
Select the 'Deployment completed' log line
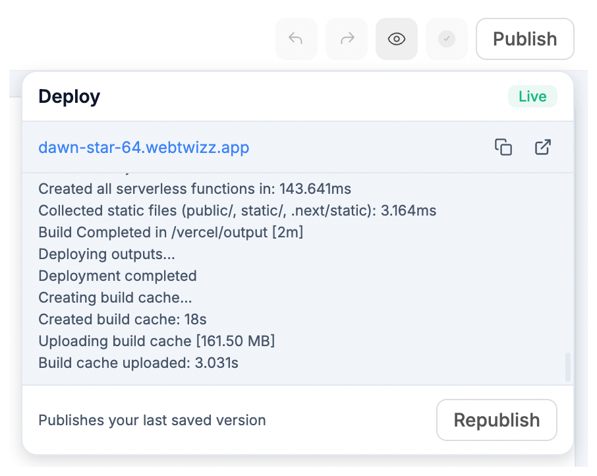pos(117,276)
